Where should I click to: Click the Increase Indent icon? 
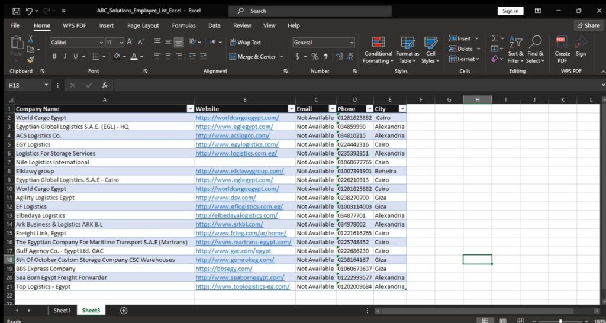click(x=203, y=56)
